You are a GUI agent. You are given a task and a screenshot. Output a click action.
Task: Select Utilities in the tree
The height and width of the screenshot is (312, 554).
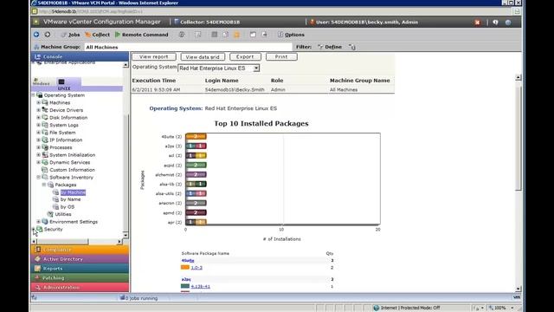coord(63,214)
